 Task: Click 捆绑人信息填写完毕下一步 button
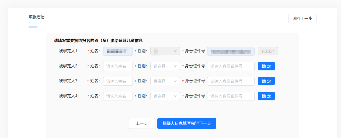tap(187, 123)
